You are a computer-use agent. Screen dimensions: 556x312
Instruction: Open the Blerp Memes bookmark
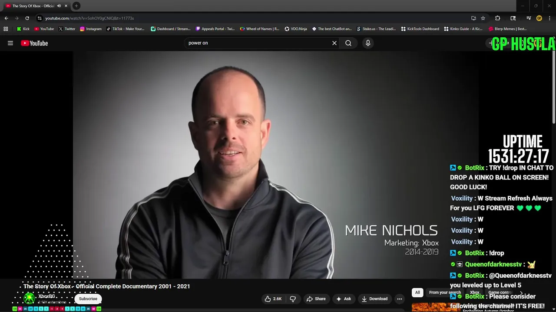click(x=508, y=29)
